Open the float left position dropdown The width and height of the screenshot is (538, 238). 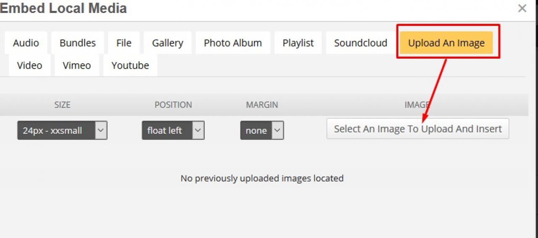click(x=173, y=130)
